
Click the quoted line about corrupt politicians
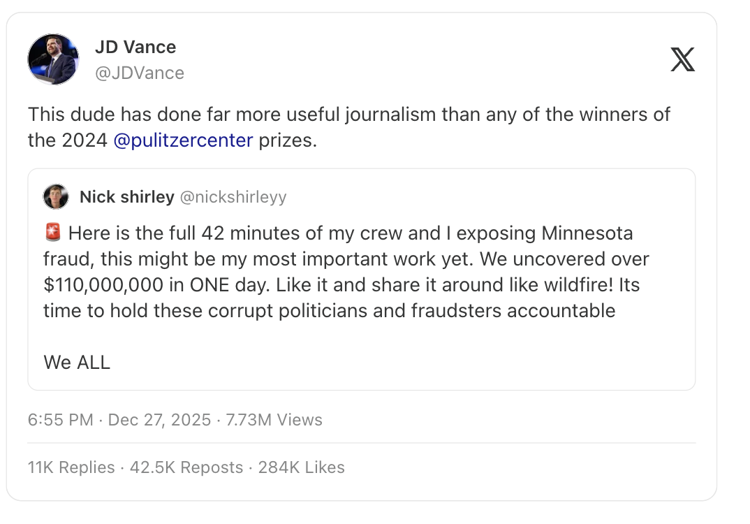click(x=329, y=310)
